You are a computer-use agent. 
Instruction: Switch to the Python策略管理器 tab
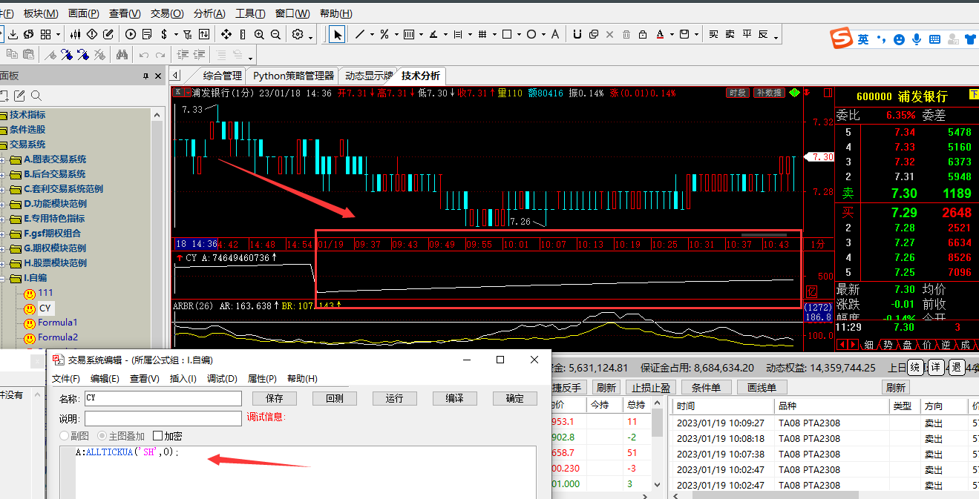pos(293,76)
